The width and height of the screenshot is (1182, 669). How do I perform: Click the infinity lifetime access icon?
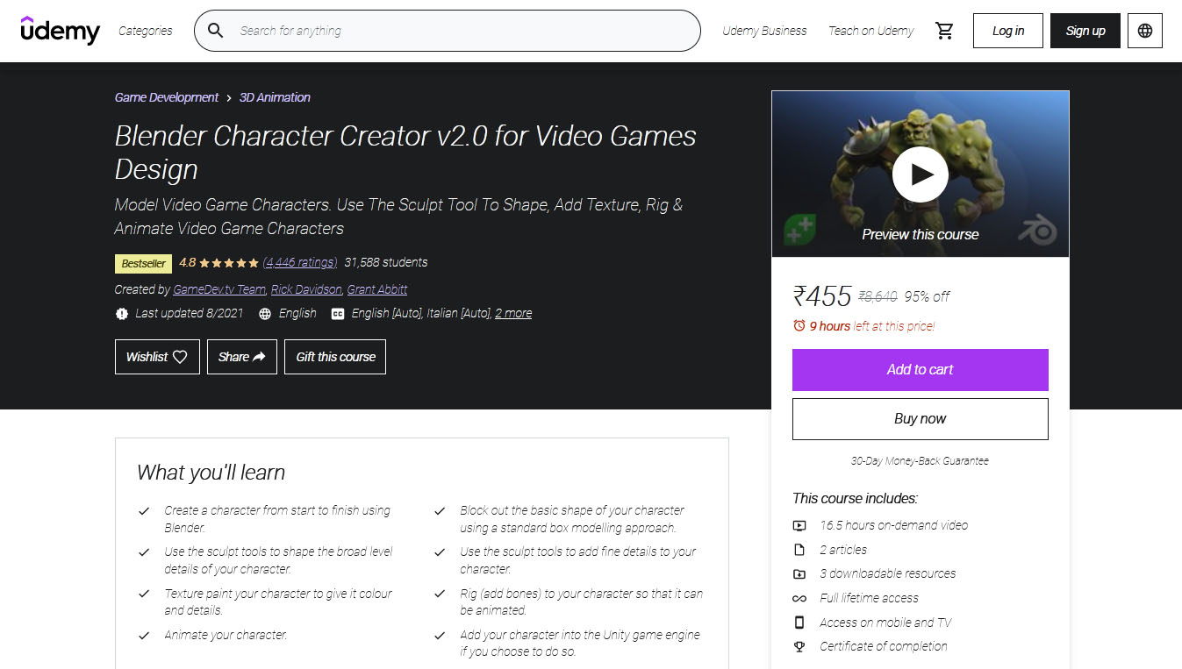point(799,598)
